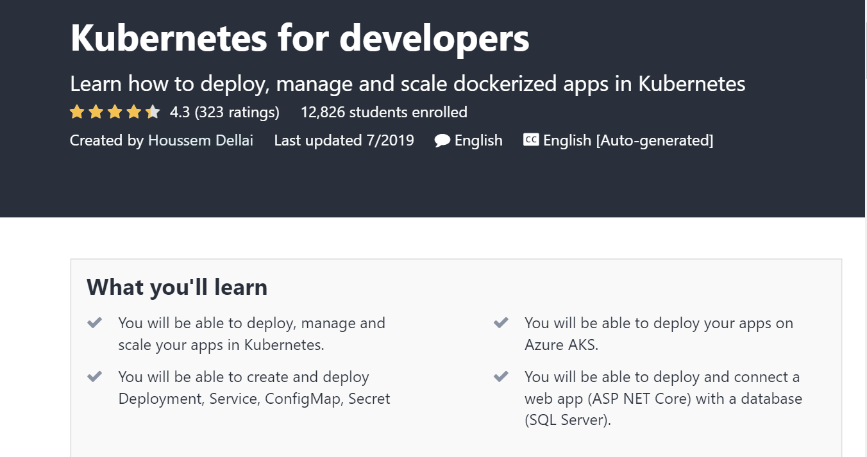Click the "12,826 students enrolled" text
Viewport: 867px width, 457px height.
pyautogui.click(x=383, y=113)
